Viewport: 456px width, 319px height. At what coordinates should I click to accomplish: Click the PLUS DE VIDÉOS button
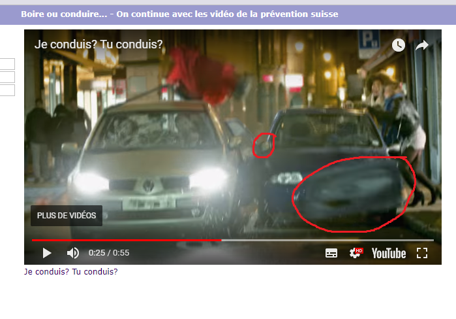tap(67, 215)
